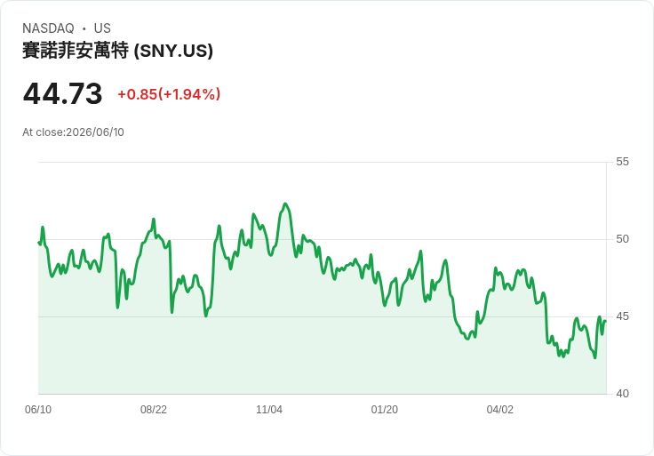
Task: Click the rightmost end of the price line
Action: [605, 321]
